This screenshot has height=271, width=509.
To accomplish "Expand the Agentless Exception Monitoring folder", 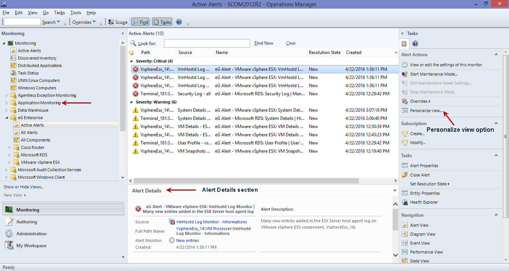I will tap(6, 95).
